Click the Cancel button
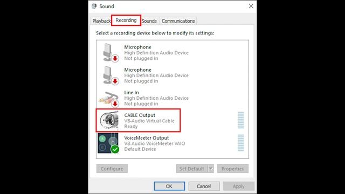The image size is (345, 194). click(204, 186)
